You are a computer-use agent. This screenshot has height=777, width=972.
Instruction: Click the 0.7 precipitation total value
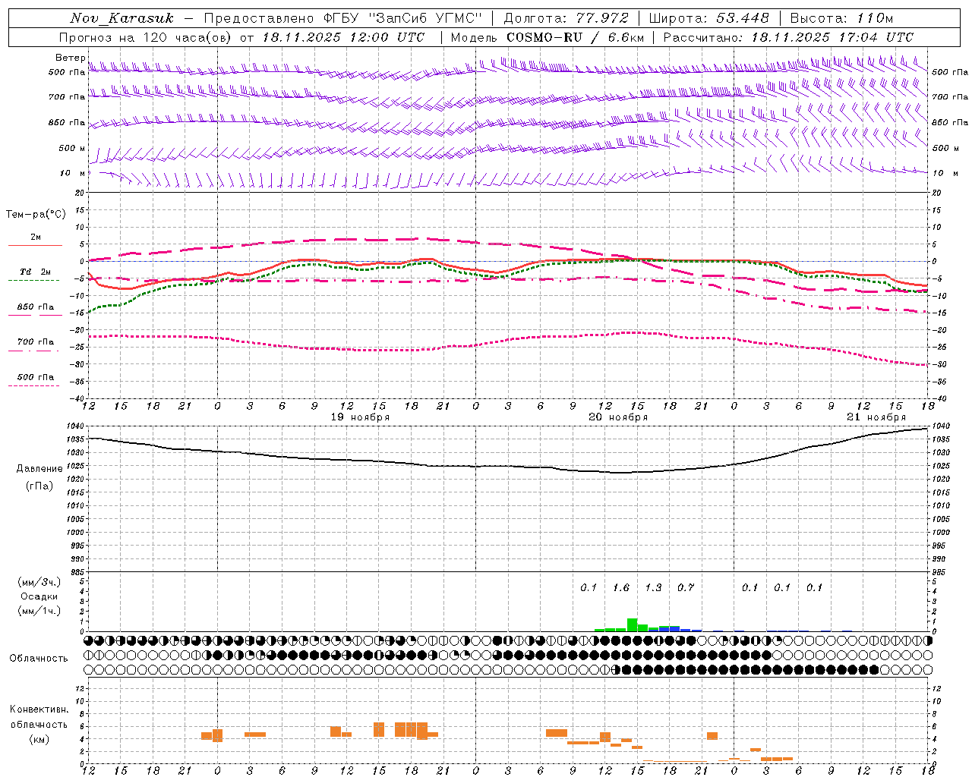click(686, 587)
